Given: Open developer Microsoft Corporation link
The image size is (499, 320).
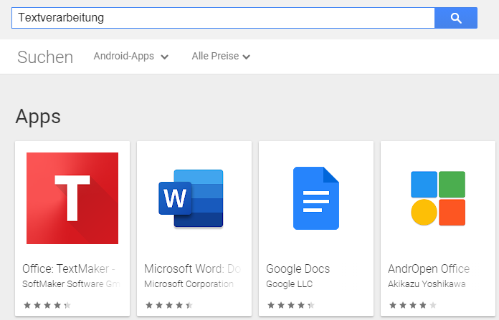Looking at the screenshot, I should (189, 283).
